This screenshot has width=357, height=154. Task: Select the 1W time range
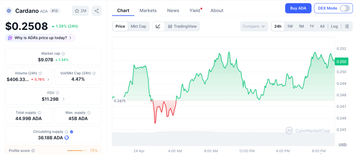(290, 26)
